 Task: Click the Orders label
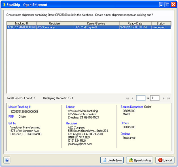125,123
